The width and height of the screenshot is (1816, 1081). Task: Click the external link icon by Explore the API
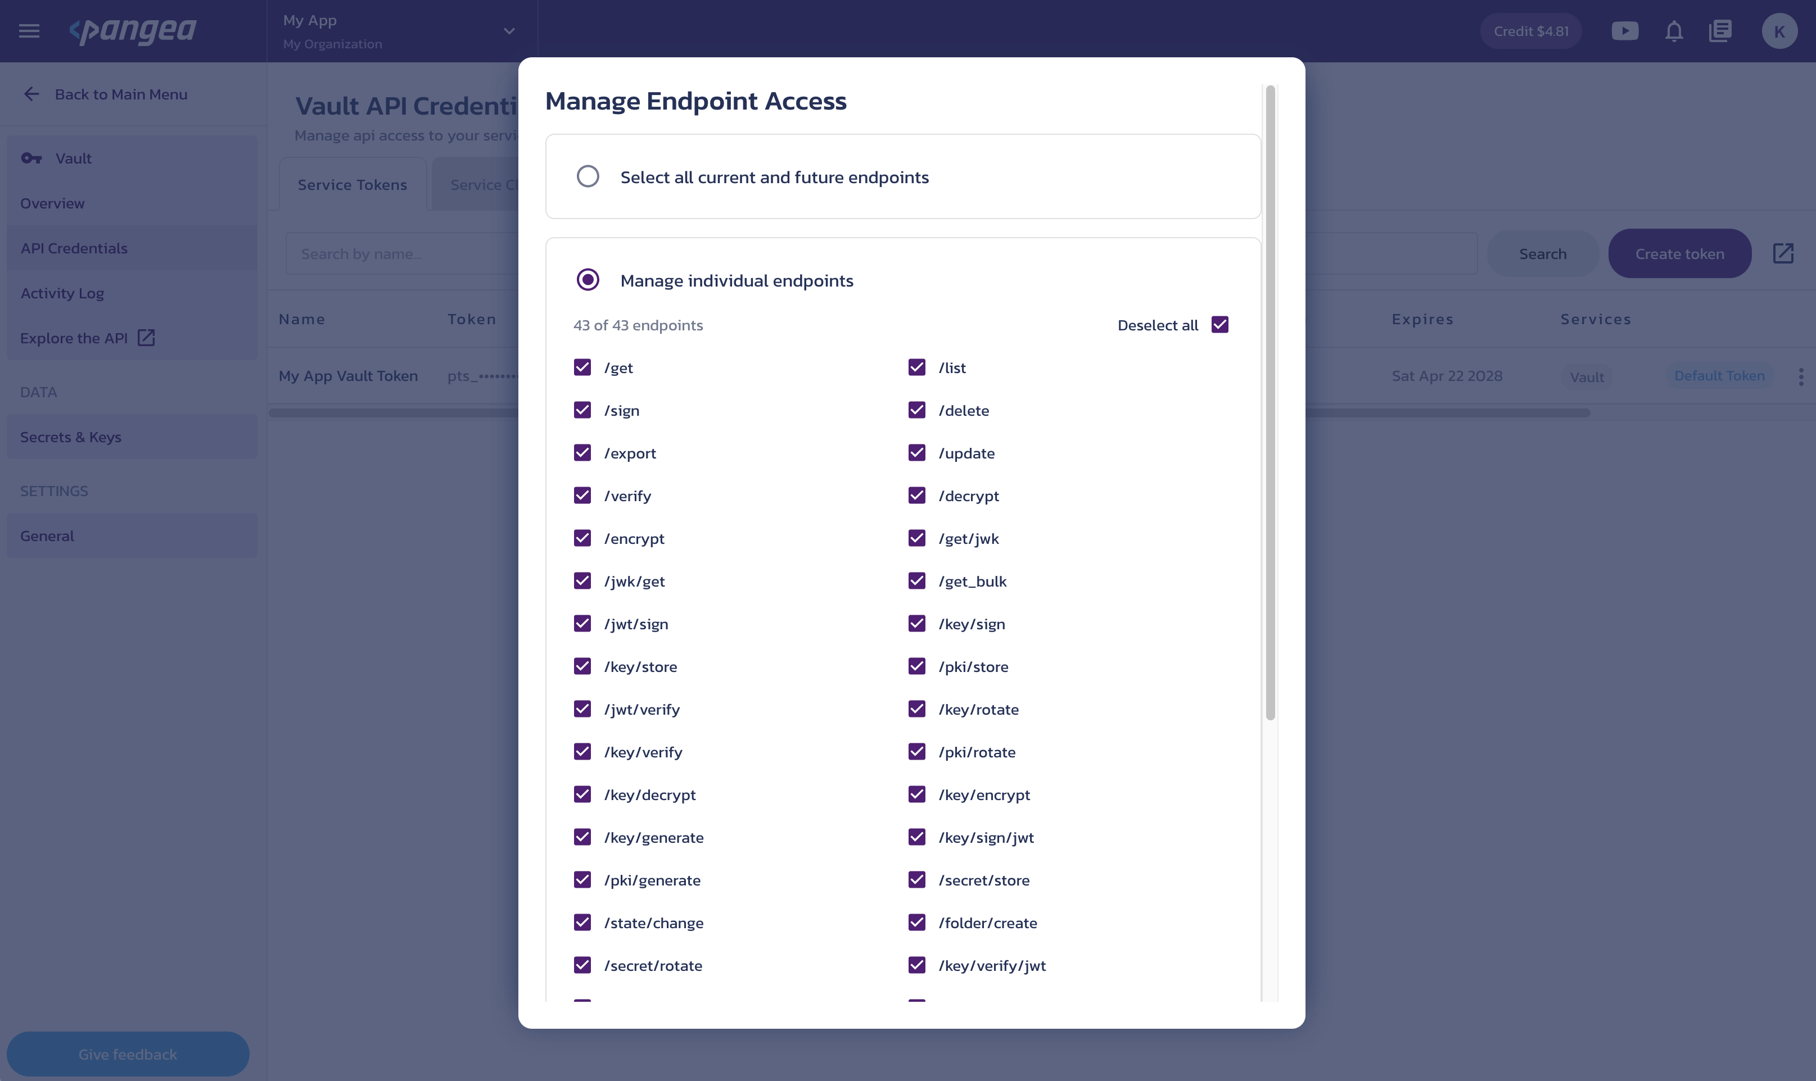[x=147, y=337]
